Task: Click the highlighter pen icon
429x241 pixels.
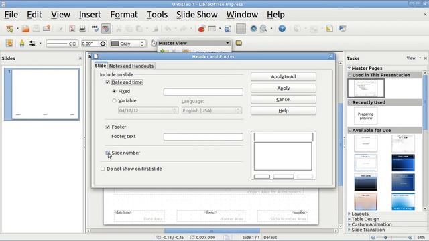Action: (22, 43)
